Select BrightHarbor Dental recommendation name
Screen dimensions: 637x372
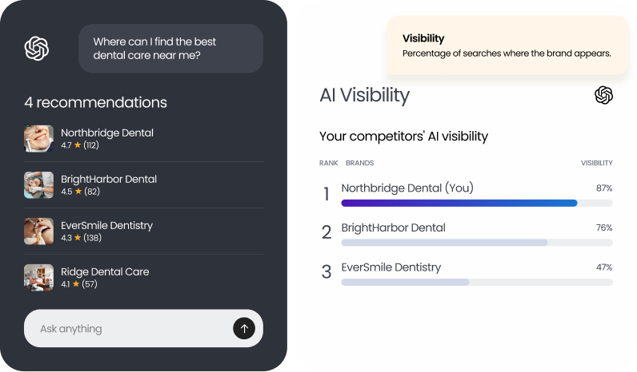(109, 179)
